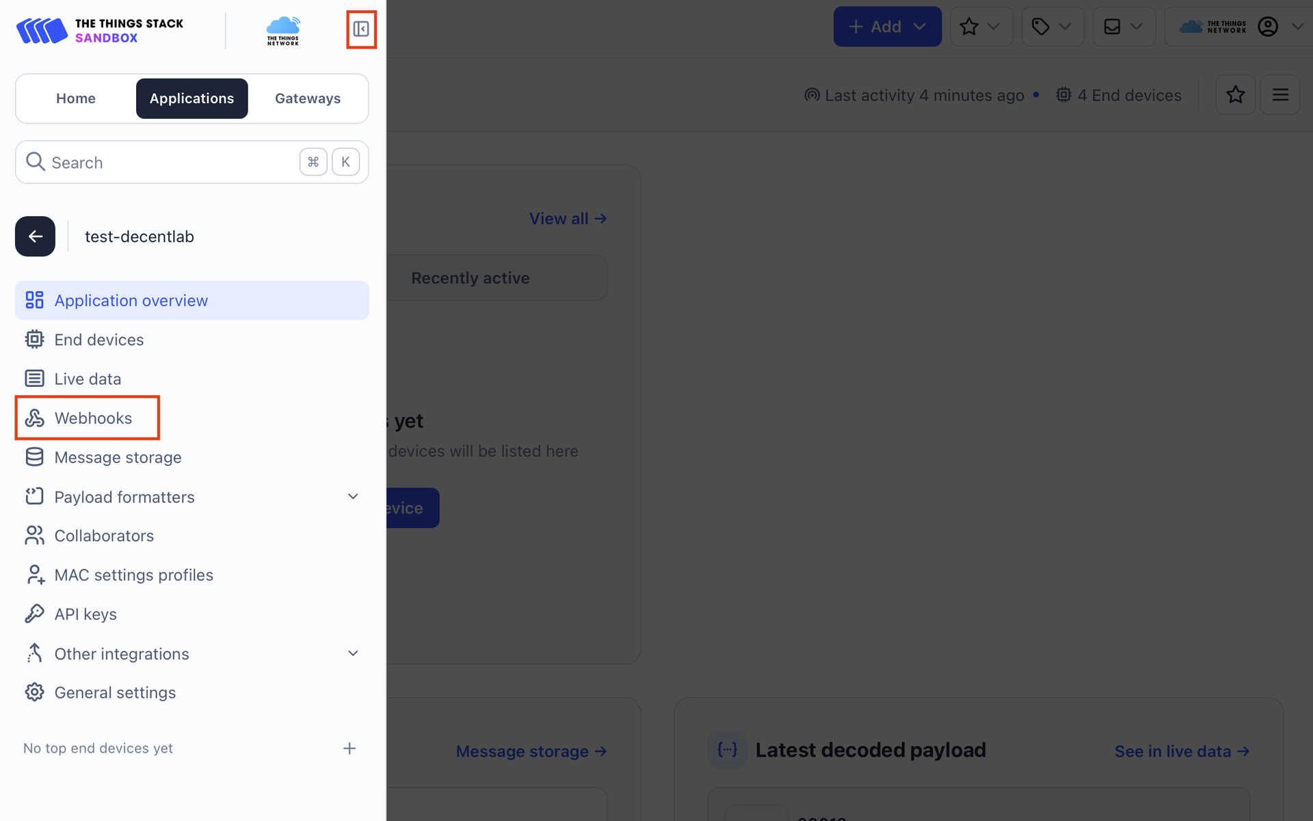This screenshot has height=821, width=1313.
Task: Click the Webhooks icon
Action: pyautogui.click(x=35, y=418)
